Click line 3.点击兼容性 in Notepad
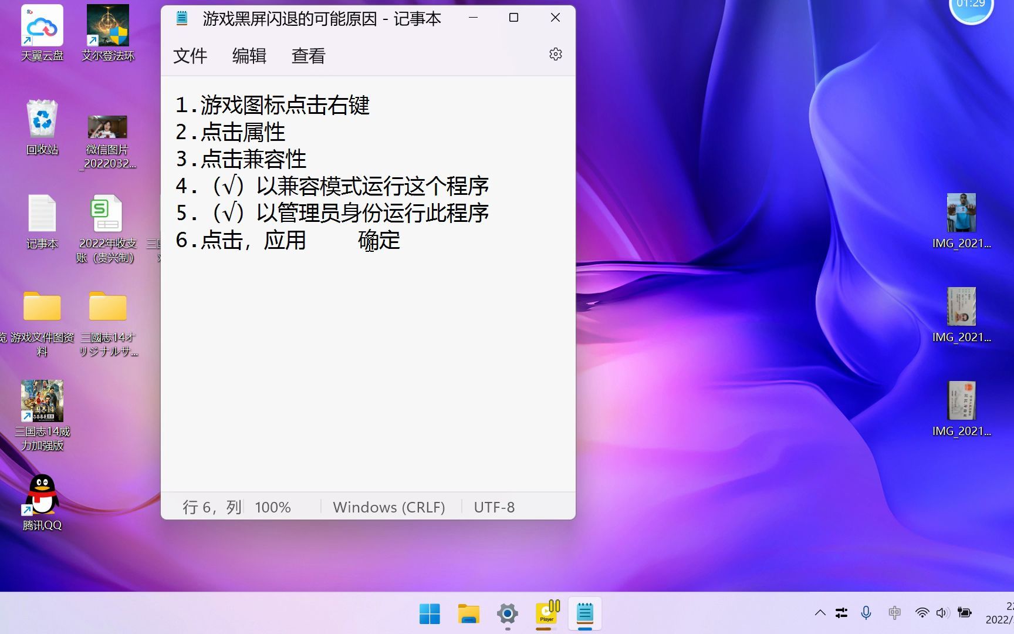Screen dimensions: 1014x634 pos(241,159)
